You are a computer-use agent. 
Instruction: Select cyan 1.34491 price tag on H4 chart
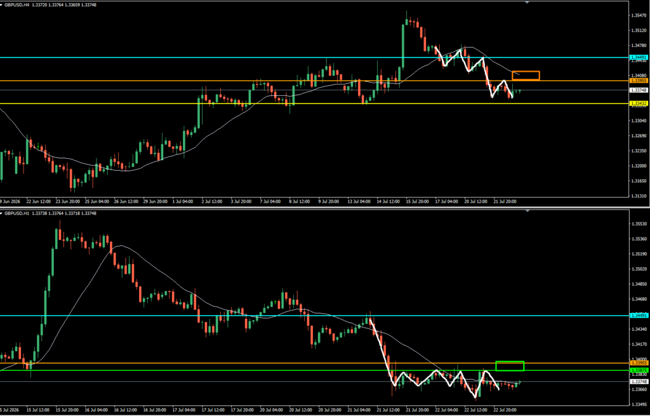point(639,58)
